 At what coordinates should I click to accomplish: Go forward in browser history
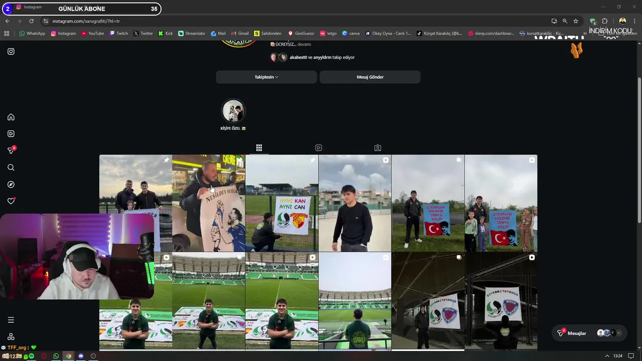(x=19, y=21)
